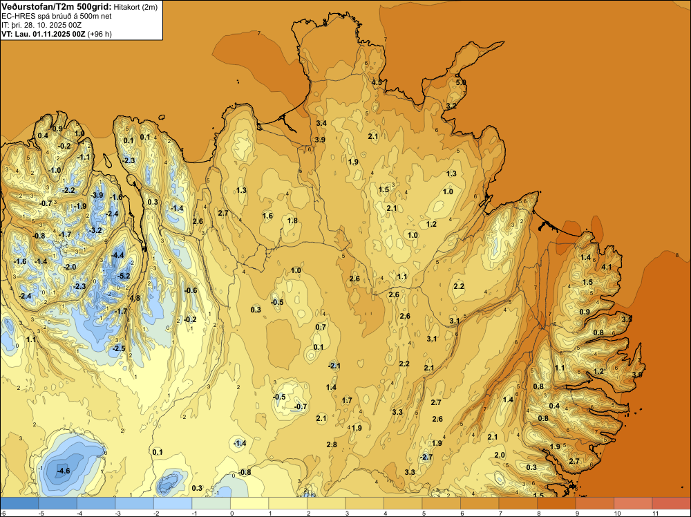Pick the legend swatch between 2 and 3
Viewport: 691px width, 517px height.
326,503
